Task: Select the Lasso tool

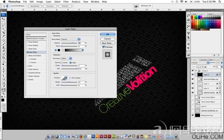Action: coord(3,26)
